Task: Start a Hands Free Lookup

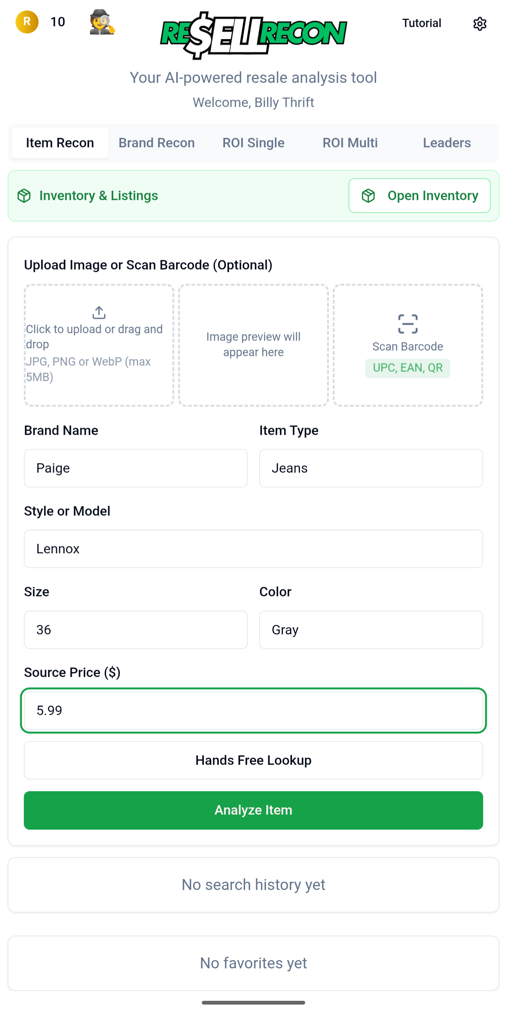Action: click(253, 760)
